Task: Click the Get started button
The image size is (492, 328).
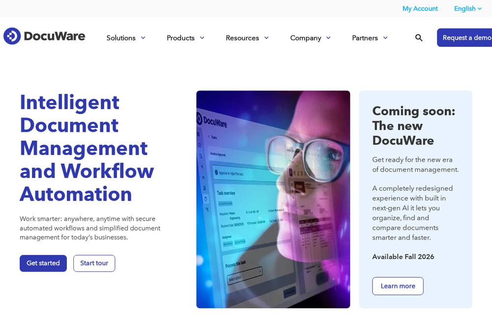Action: click(43, 263)
